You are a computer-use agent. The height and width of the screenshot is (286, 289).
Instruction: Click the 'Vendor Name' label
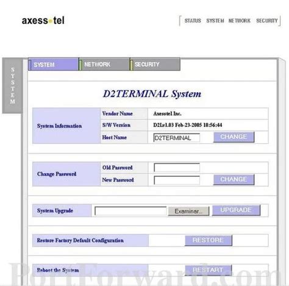coord(118,113)
